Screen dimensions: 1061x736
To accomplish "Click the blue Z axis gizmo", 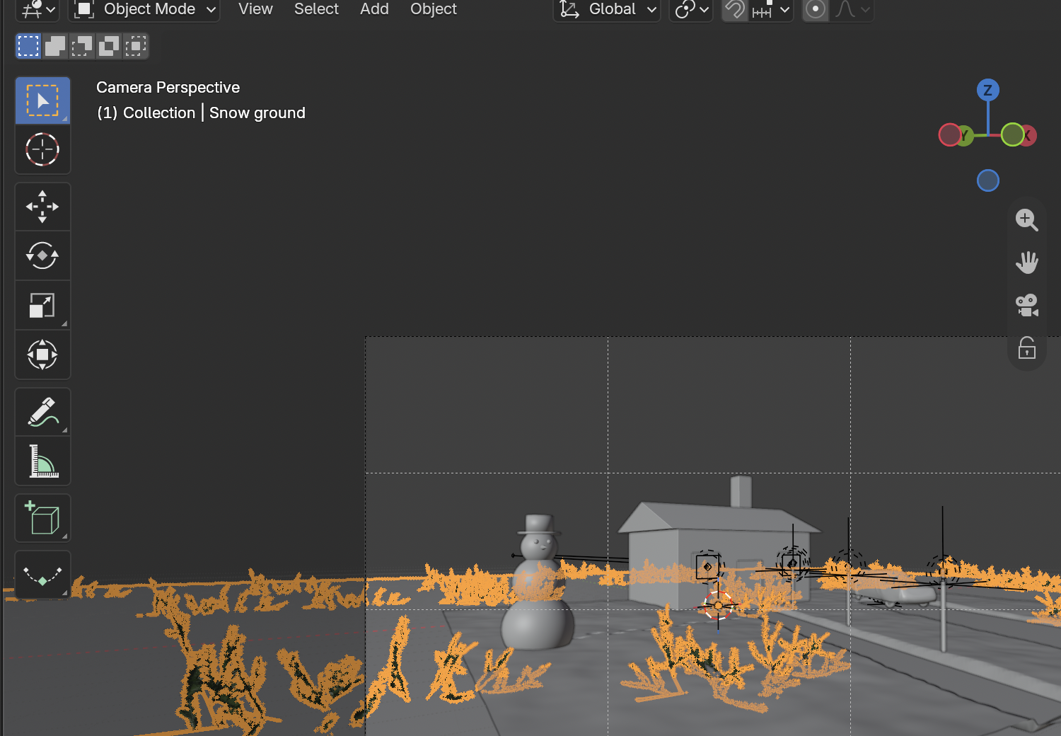I will (x=987, y=90).
